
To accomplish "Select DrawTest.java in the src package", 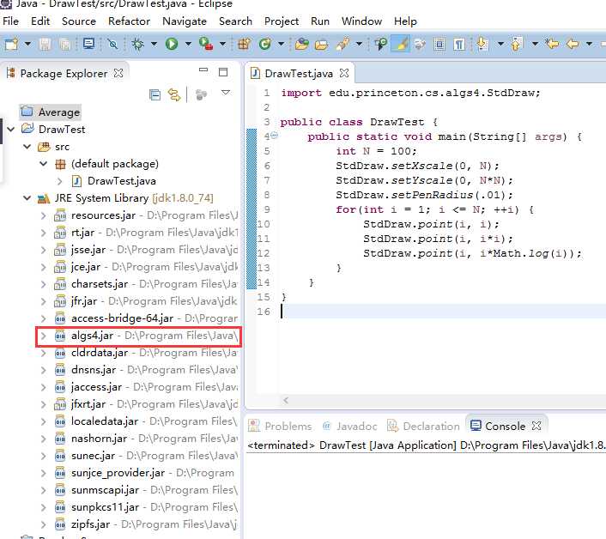I will pos(121,181).
